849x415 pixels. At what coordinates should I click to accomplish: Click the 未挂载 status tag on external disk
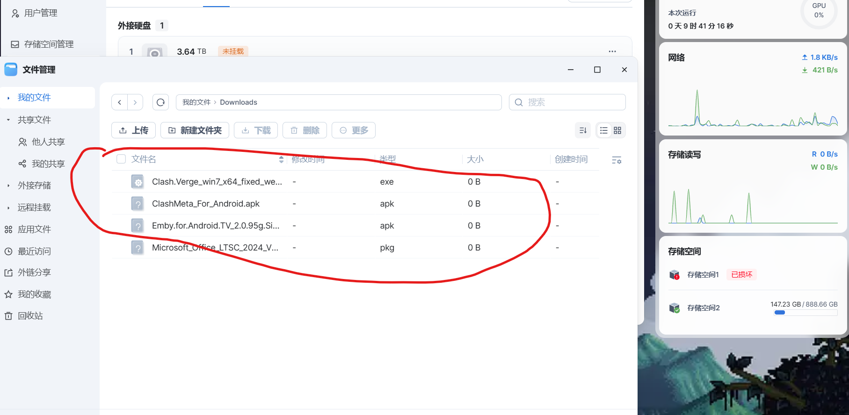[233, 51]
